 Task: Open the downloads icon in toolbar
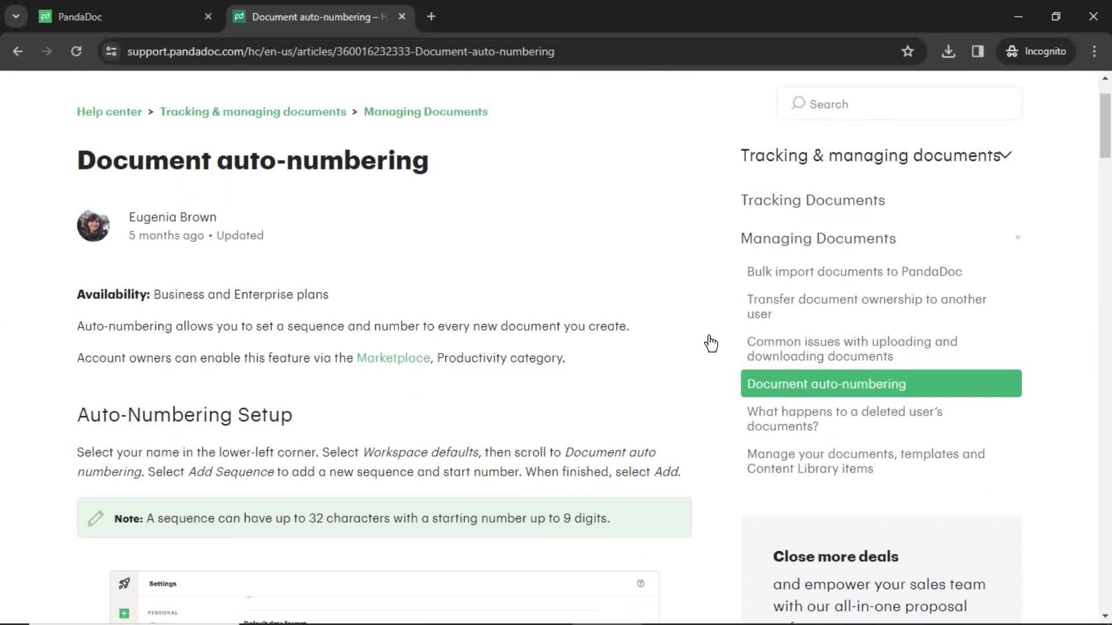948,52
